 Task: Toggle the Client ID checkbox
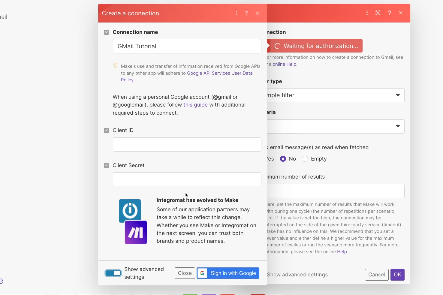point(106,130)
